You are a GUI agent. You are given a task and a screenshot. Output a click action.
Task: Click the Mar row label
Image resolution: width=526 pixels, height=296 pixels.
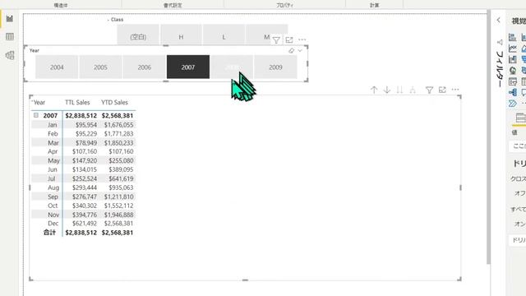[53, 142]
